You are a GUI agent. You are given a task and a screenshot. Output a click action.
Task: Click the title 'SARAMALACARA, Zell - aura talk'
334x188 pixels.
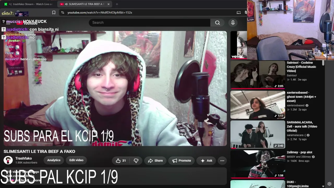click(302, 126)
